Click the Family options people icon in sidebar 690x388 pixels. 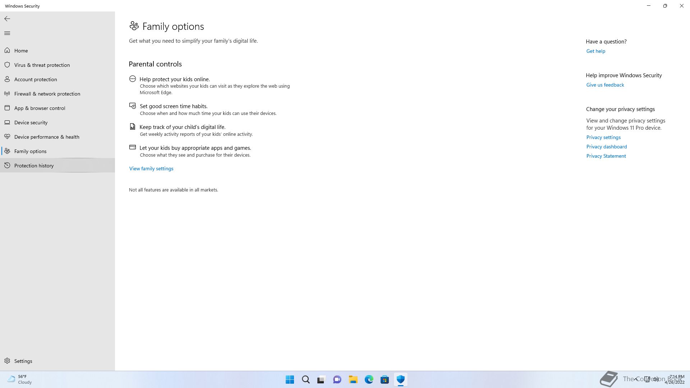[7, 151]
